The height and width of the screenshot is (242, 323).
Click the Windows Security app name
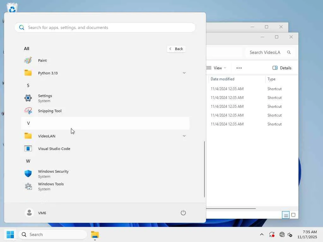click(53, 171)
